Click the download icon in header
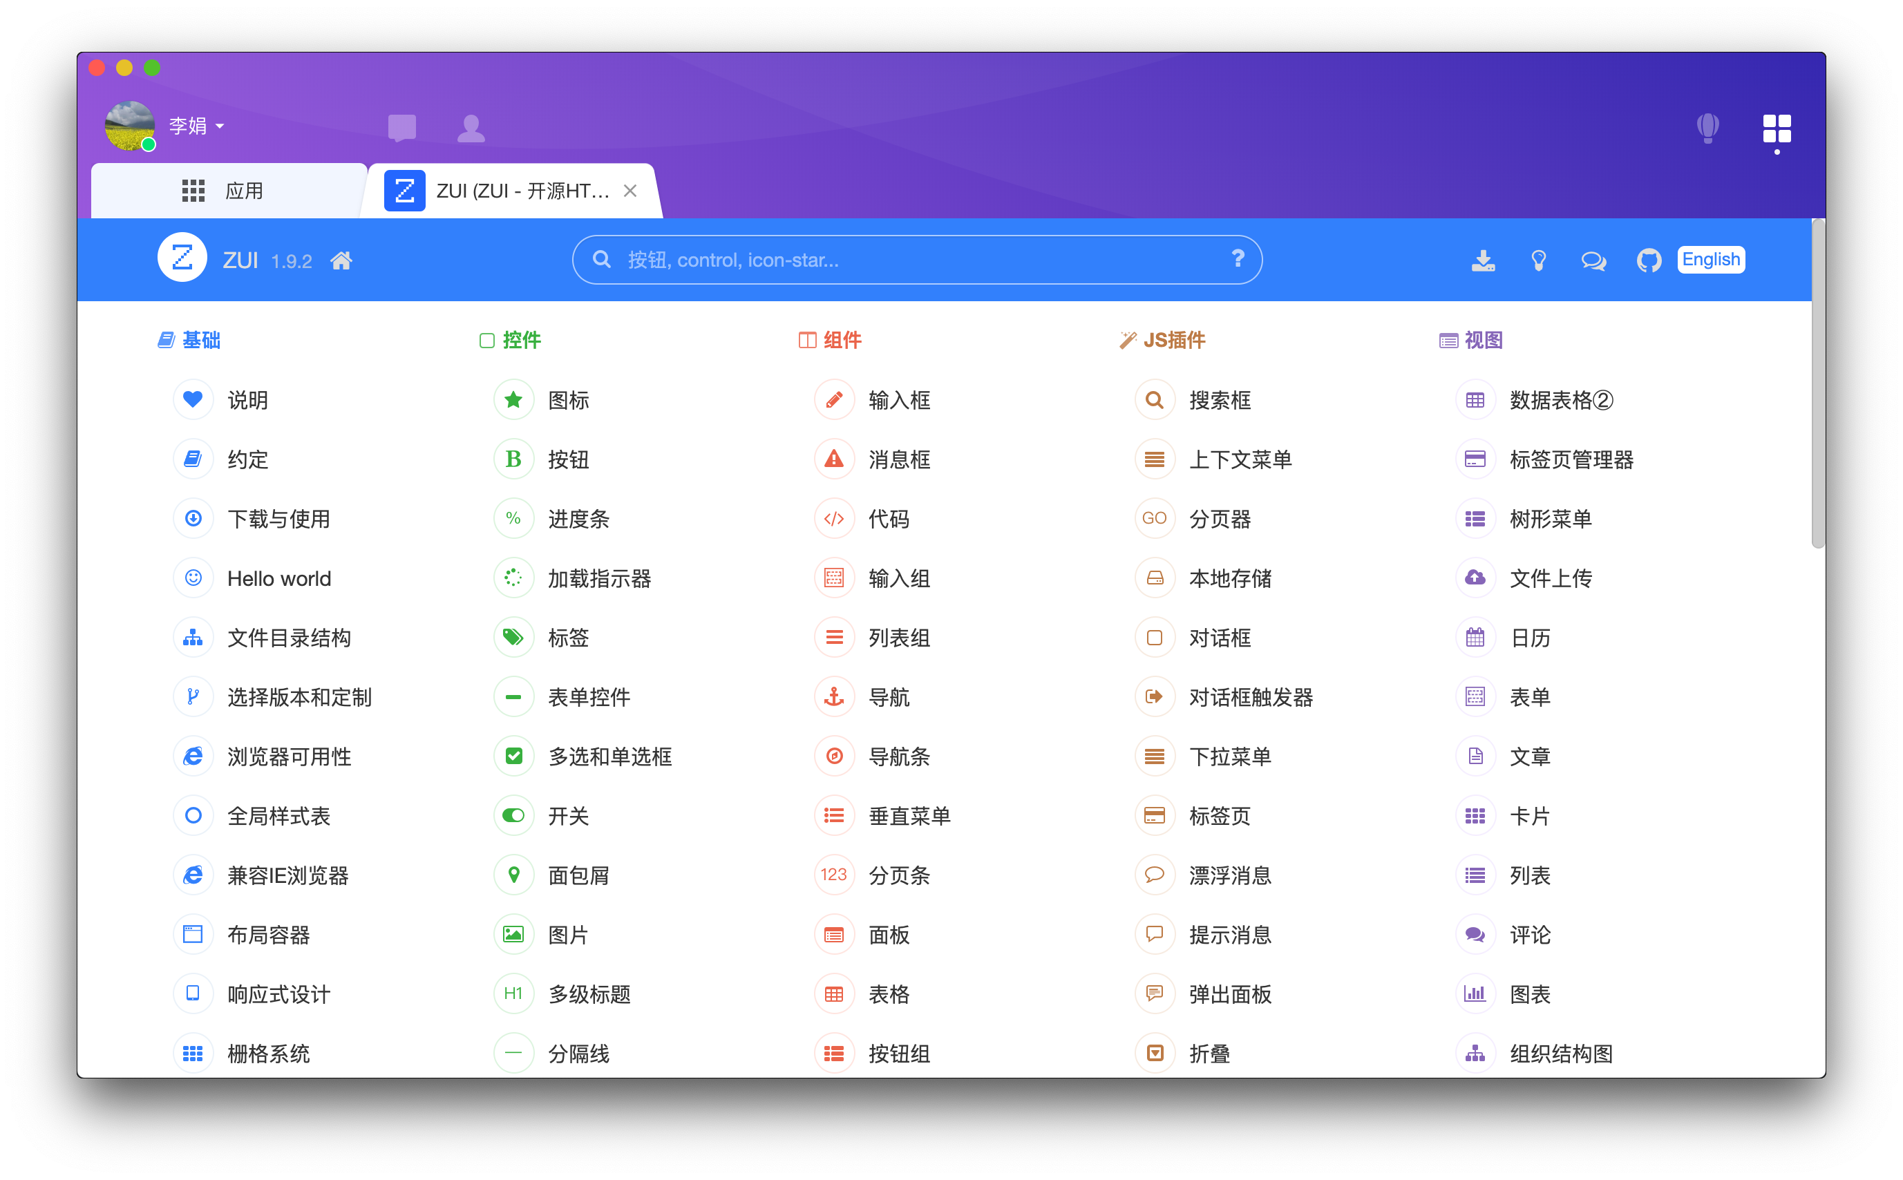Viewport: 1903px width, 1180px height. 1482,260
